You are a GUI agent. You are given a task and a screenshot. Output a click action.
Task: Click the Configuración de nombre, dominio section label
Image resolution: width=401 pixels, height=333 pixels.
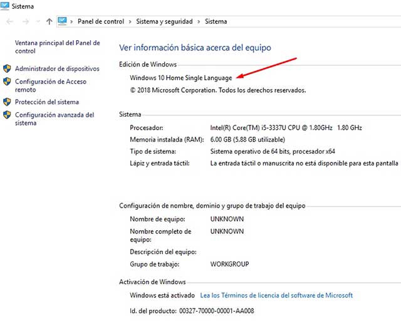click(212, 206)
